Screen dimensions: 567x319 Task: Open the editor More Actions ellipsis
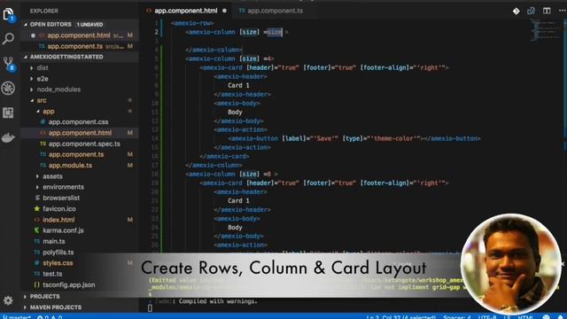click(563, 11)
